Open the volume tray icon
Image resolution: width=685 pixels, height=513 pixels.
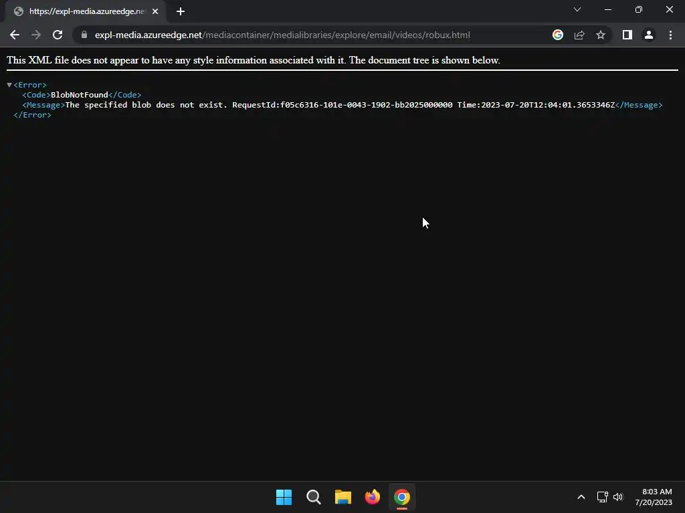tap(618, 497)
